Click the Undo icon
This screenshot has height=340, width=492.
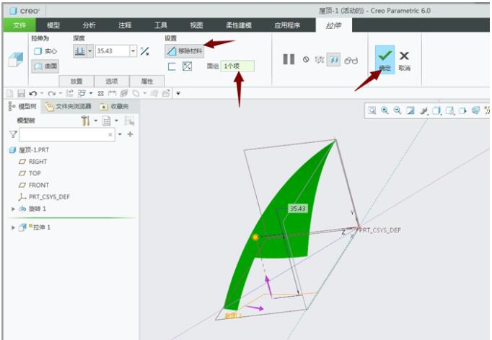pyautogui.click(x=32, y=93)
